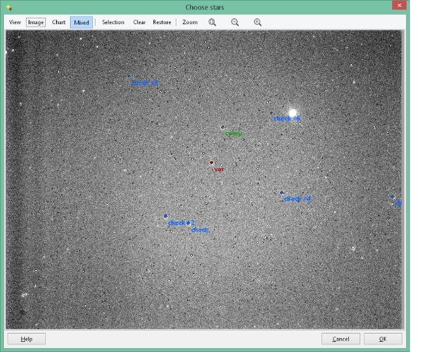
Task: Restore the previous star selection
Action: (162, 22)
